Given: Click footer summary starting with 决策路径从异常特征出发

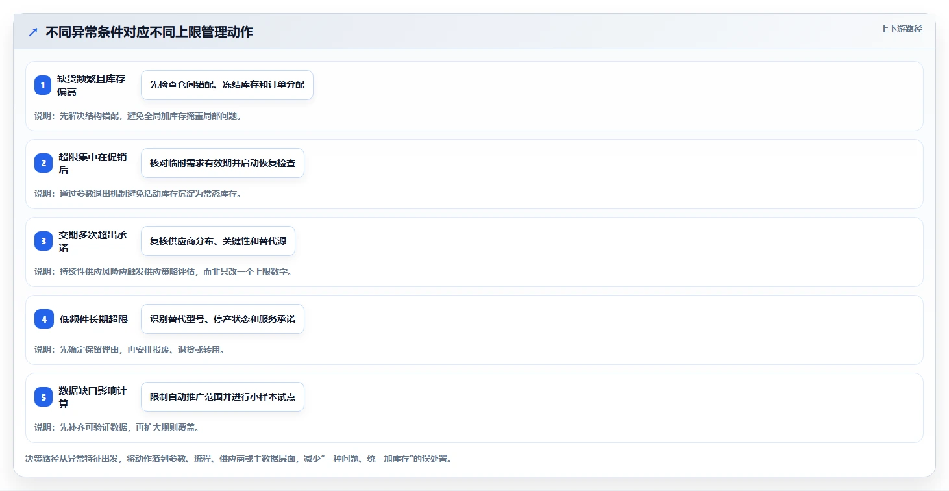Looking at the screenshot, I should pyautogui.click(x=238, y=459).
